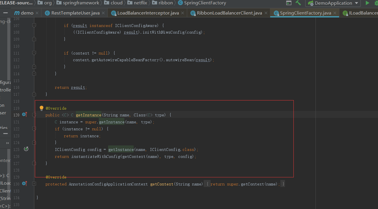The height and width of the screenshot is (209, 378).
Task: Click AnnotationConfigApplicationContext return type on line 130
Action: [x=108, y=184]
